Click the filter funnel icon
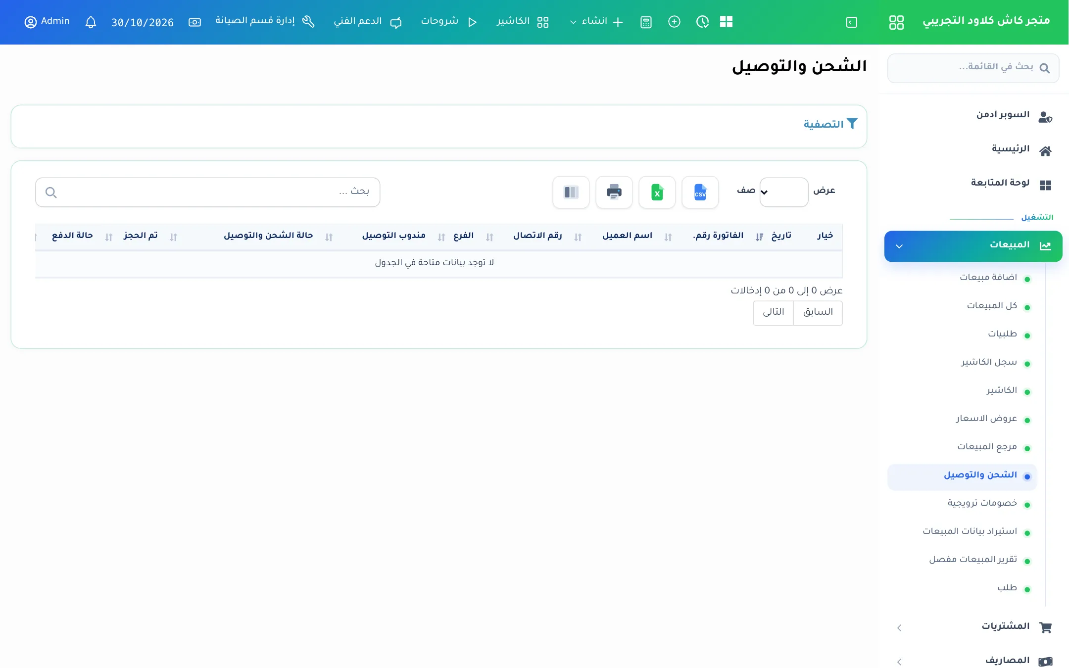 pyautogui.click(x=852, y=124)
